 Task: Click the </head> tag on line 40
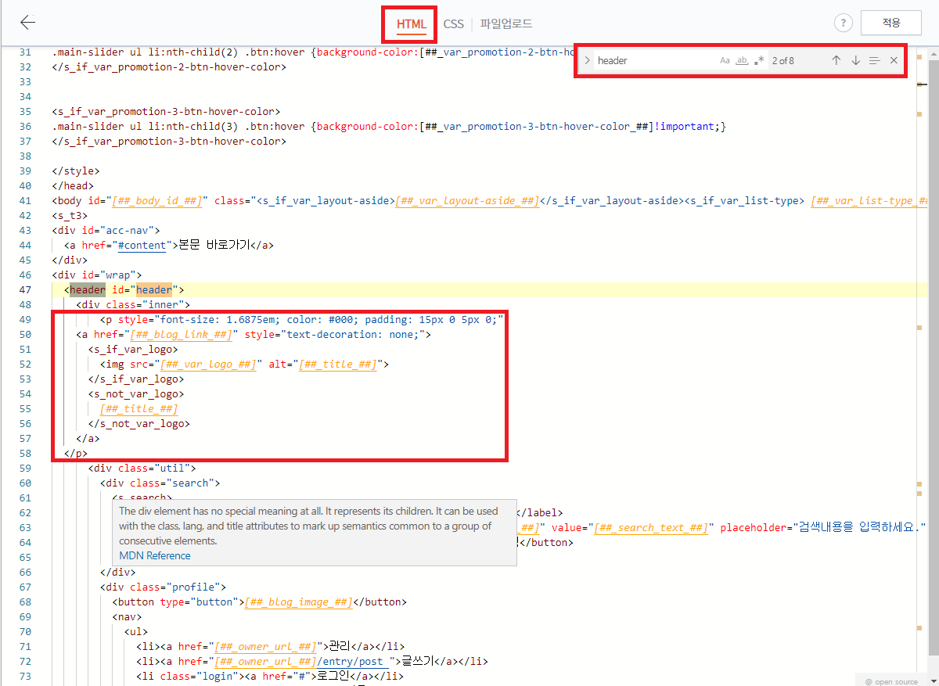(x=73, y=185)
